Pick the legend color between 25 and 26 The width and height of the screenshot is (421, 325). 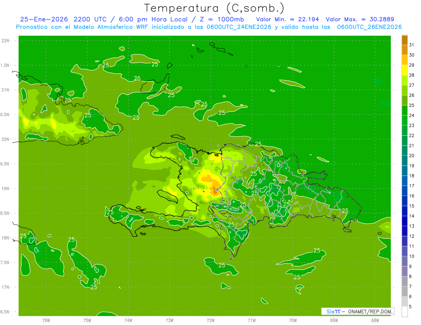point(405,100)
